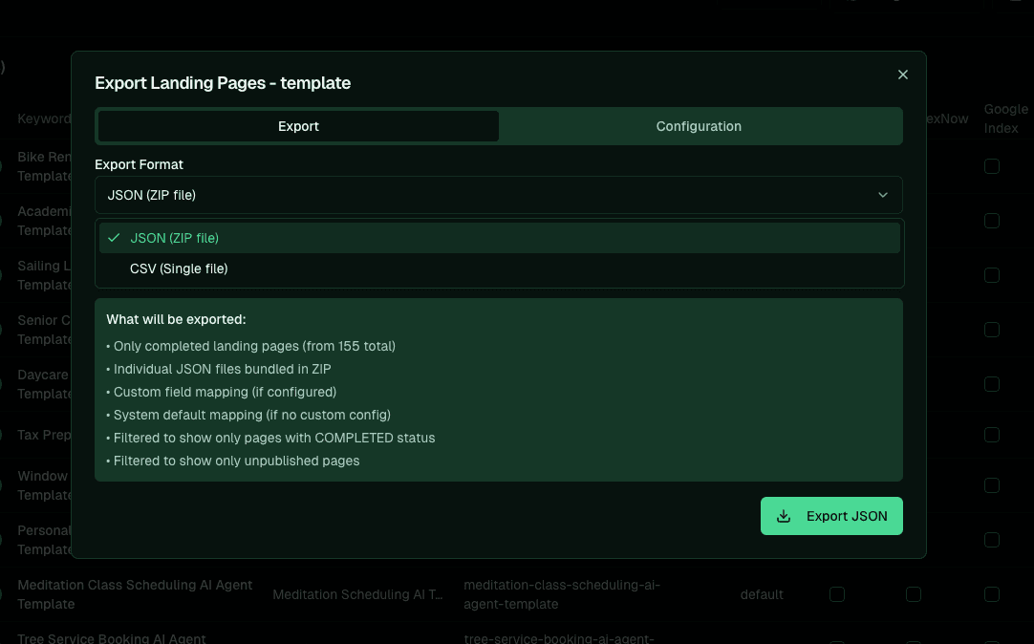Image resolution: width=1034 pixels, height=644 pixels.
Task: Tick Google Index checkbox for Senior row
Action: (992, 330)
